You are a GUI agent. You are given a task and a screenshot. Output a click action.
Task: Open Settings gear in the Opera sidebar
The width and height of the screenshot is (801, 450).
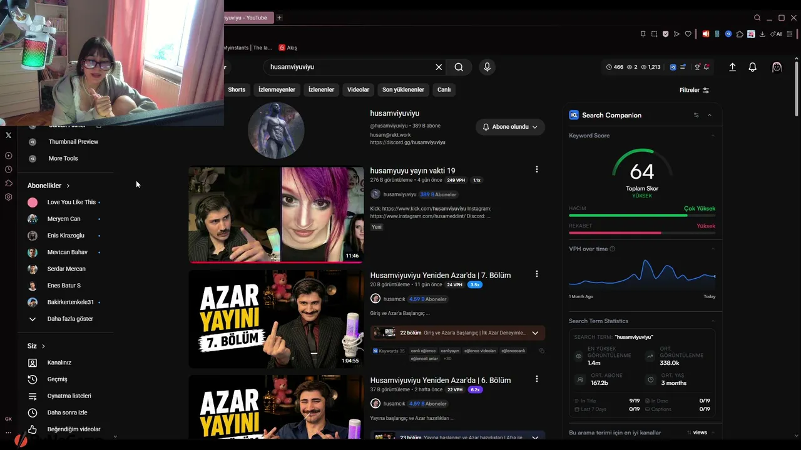point(8,197)
